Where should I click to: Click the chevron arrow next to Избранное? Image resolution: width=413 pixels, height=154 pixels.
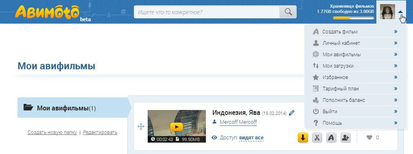pyautogui.click(x=396, y=77)
